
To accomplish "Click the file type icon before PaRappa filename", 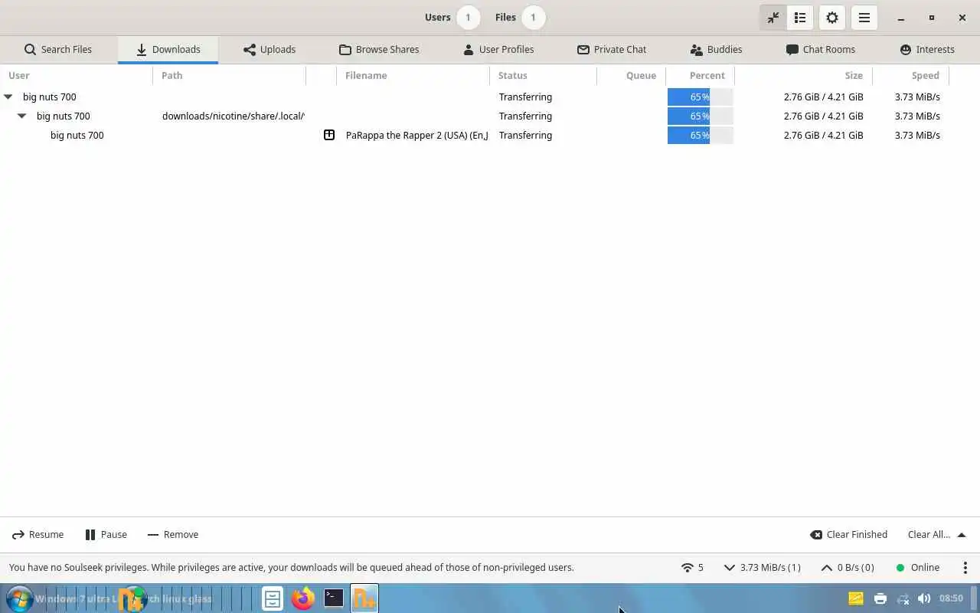I will (329, 135).
